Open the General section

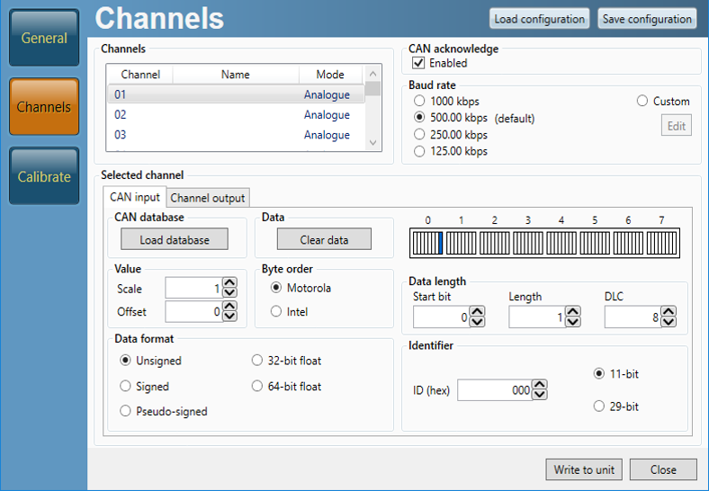[44, 38]
